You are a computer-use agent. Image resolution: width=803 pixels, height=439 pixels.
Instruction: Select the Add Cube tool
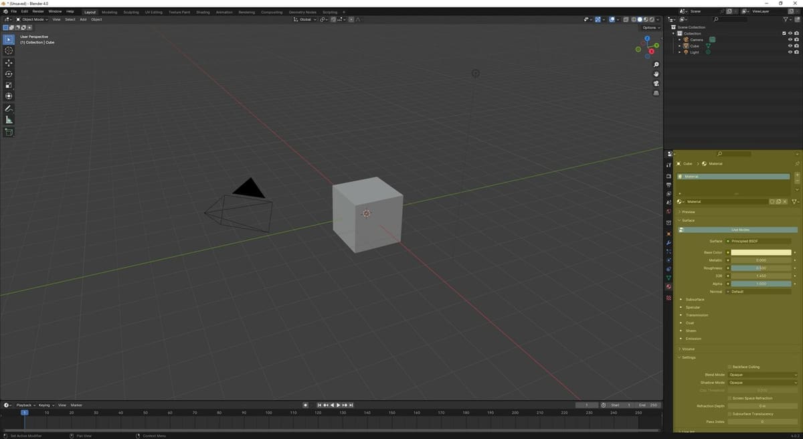[9, 132]
